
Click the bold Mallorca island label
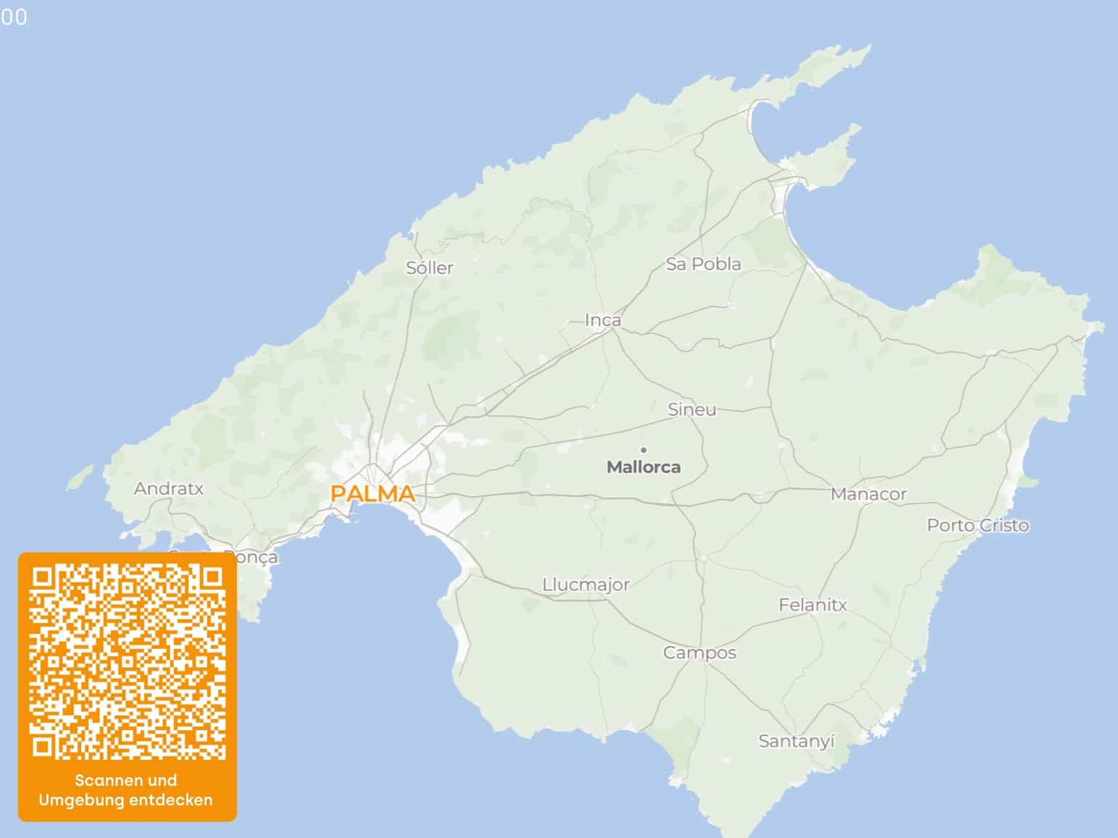click(x=643, y=467)
